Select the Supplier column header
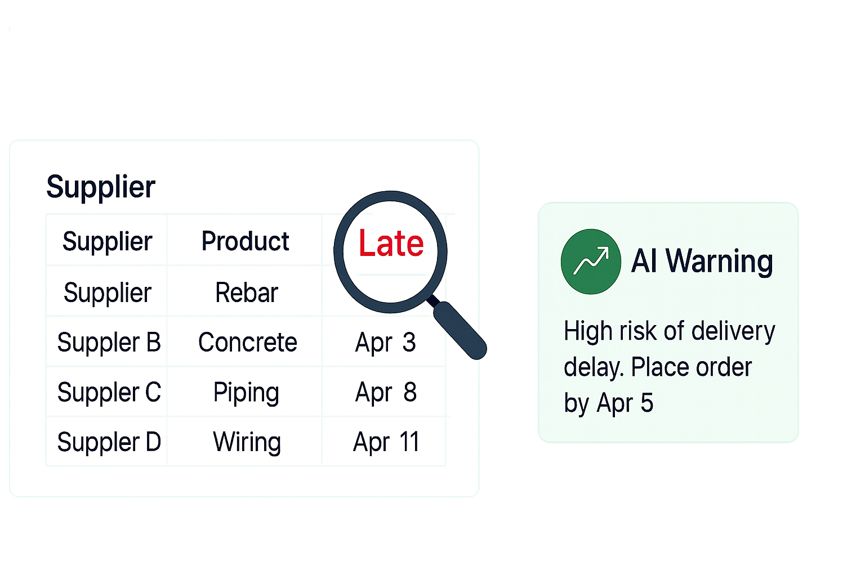Viewport: 865px width, 576px height. [107, 241]
